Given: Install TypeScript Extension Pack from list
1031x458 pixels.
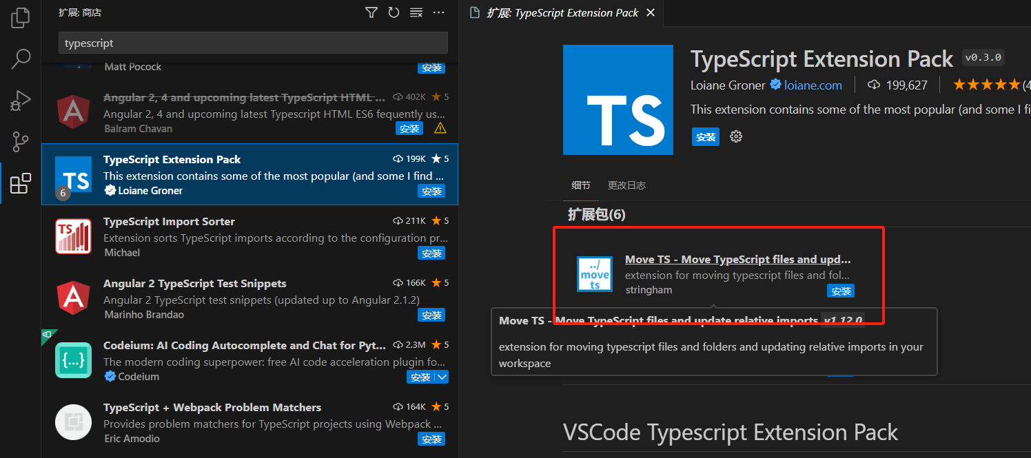Looking at the screenshot, I should [431, 191].
